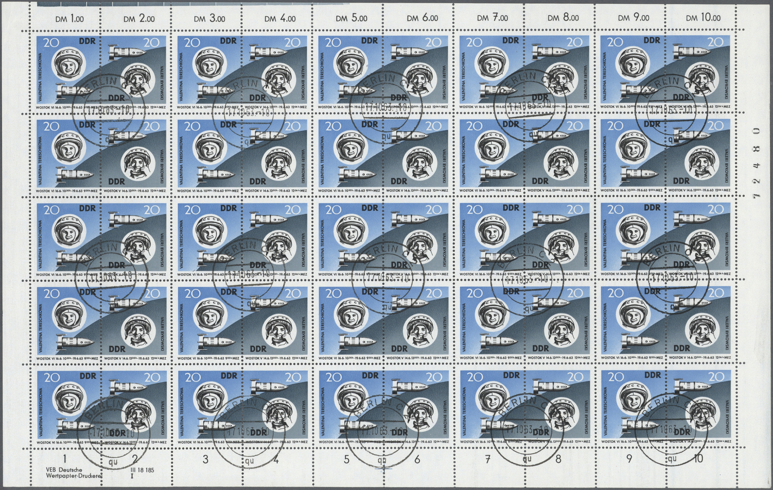Viewport: 773px width, 490px height.
Task: Select the "DM 4.00" margin label
Action: (x=280, y=19)
